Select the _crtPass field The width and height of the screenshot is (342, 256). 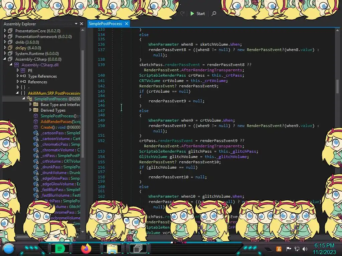[60, 155]
